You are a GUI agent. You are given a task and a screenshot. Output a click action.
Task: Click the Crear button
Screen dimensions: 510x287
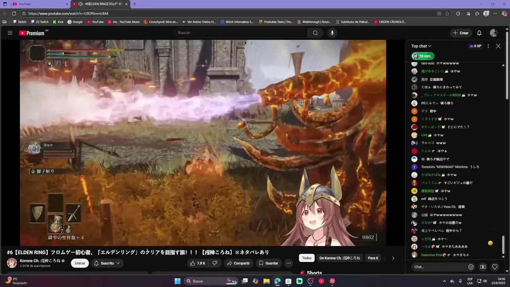coord(461,33)
